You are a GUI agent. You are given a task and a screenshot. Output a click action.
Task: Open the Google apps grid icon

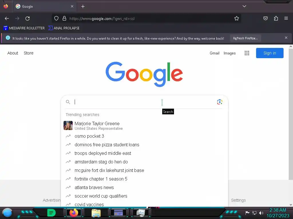pos(247,53)
